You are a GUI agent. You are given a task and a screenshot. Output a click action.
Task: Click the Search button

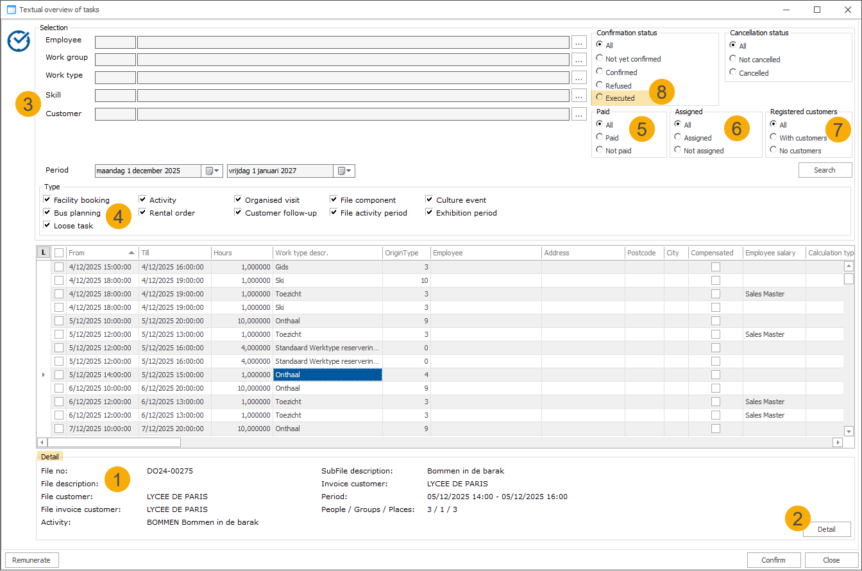[x=825, y=170]
